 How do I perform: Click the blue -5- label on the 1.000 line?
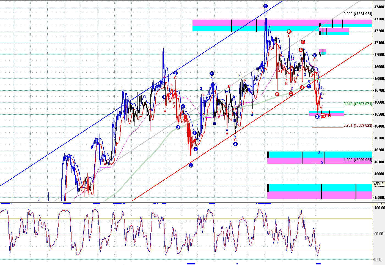(322, 162)
